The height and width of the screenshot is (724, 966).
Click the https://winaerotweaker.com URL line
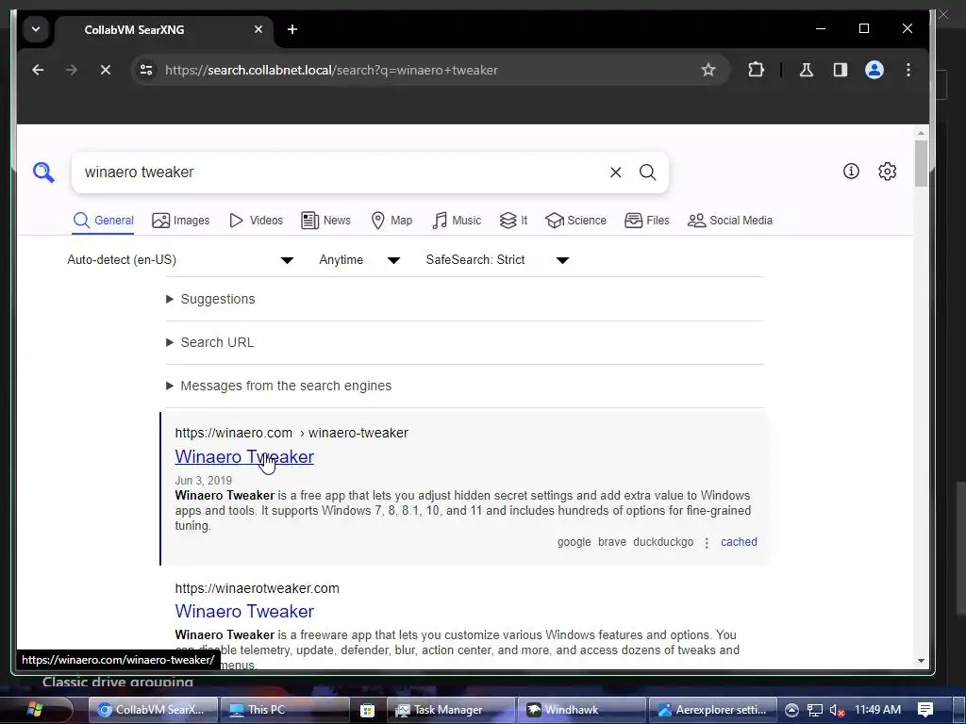tap(257, 588)
